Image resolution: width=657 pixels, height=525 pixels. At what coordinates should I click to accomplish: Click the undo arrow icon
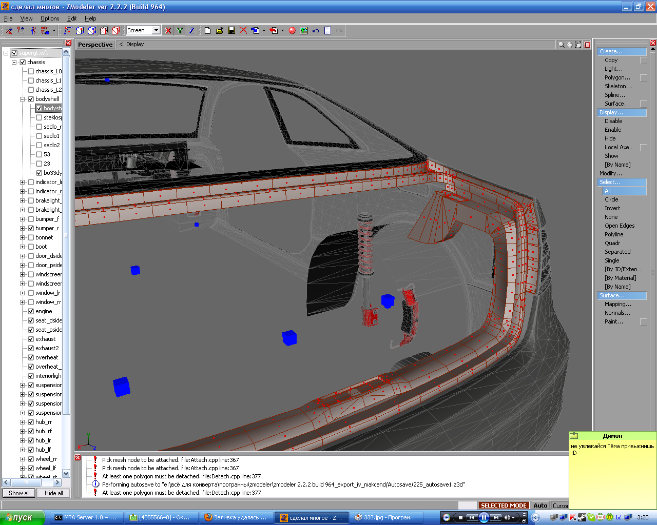click(316, 31)
